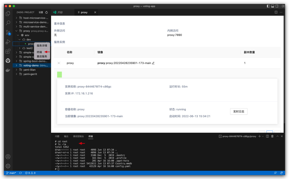Viewport: 289px width, 179px height.
Task: Switch to the 输出 panel tab
Action: tap(66, 136)
